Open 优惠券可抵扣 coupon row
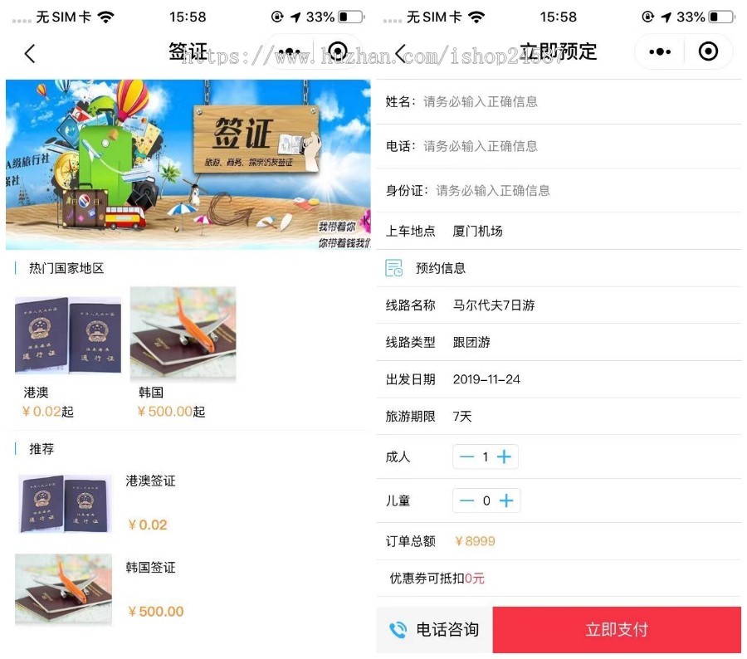 coord(559,578)
